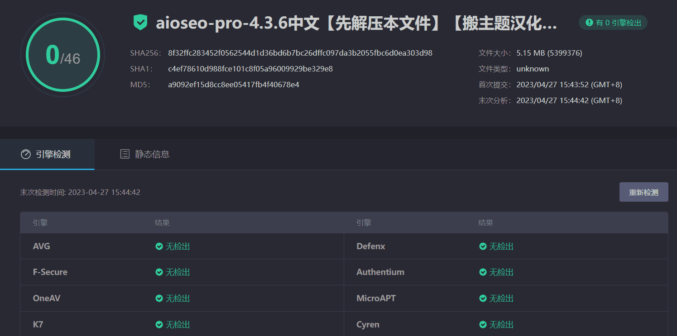Click the green check icon in AVG row
Image resolution: width=677 pixels, height=336 pixels.
point(159,246)
